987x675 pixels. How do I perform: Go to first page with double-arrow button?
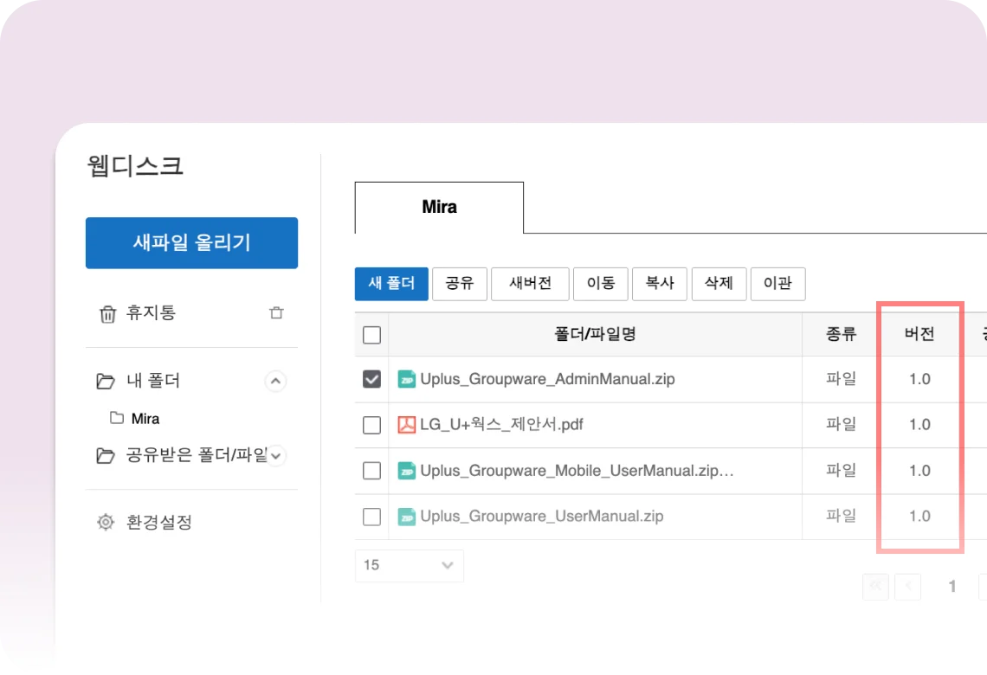(x=875, y=587)
